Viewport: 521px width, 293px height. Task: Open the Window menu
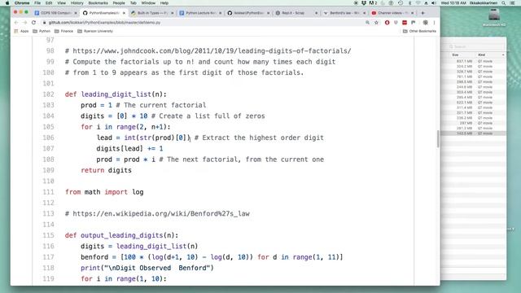(x=148, y=3)
